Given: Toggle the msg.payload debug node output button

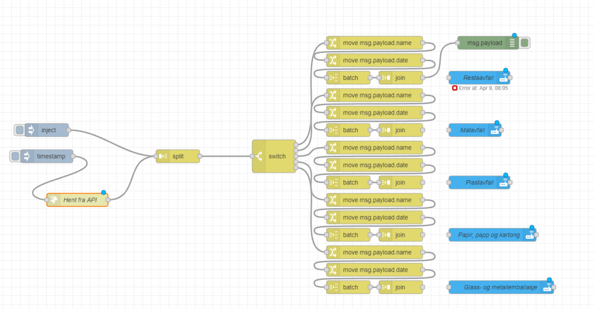Looking at the screenshot, I should [x=525, y=43].
